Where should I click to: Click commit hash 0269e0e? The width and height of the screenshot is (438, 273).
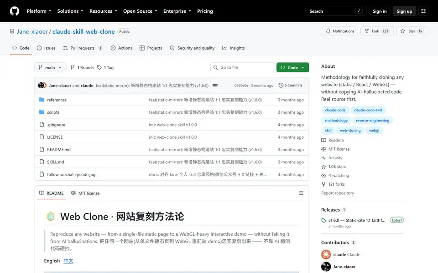(241, 85)
